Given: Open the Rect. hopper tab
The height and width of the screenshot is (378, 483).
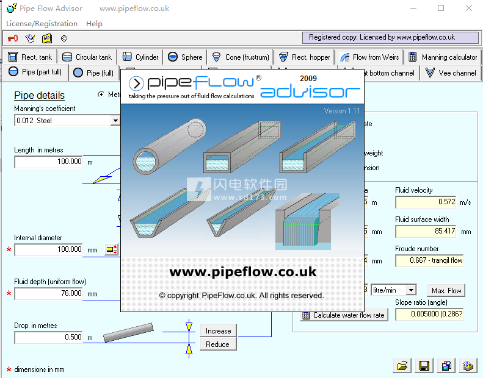Looking at the screenshot, I should click(304, 57).
